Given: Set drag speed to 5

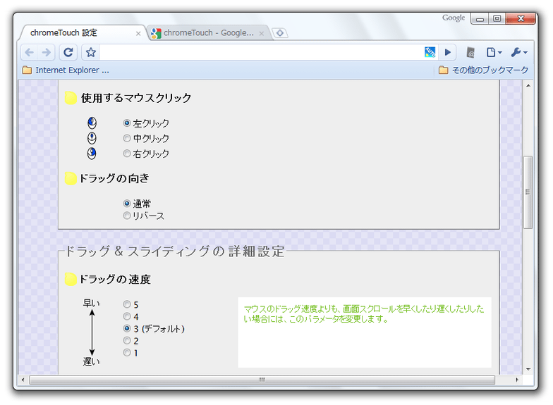Looking at the screenshot, I should point(127,304).
